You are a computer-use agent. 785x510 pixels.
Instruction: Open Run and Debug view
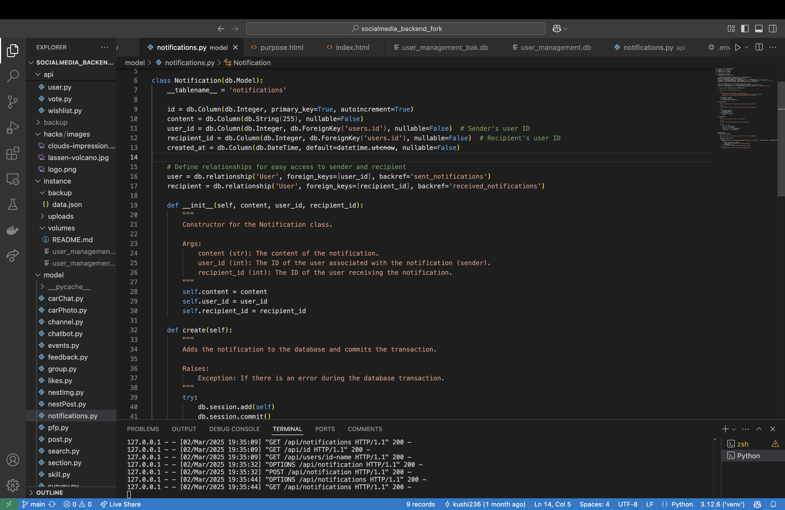[x=13, y=127]
